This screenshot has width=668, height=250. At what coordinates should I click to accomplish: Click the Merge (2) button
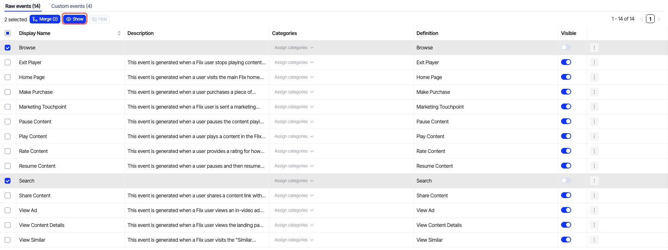click(x=45, y=19)
